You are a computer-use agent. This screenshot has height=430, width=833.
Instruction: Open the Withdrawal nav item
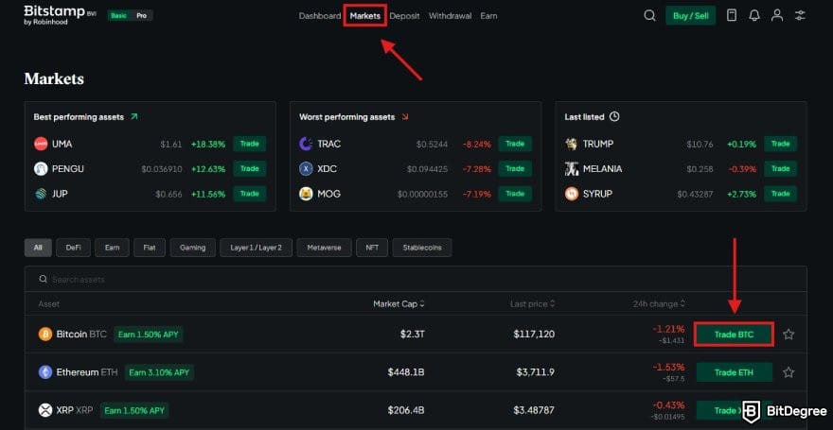(x=450, y=16)
